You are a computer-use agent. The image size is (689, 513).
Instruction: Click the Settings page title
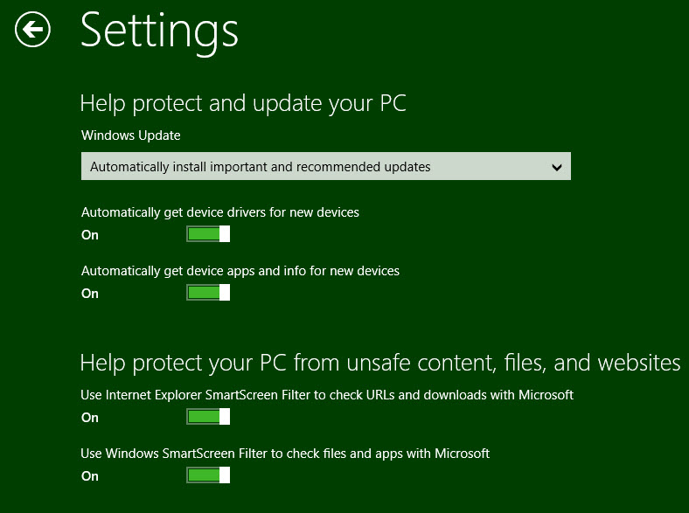[x=159, y=31]
